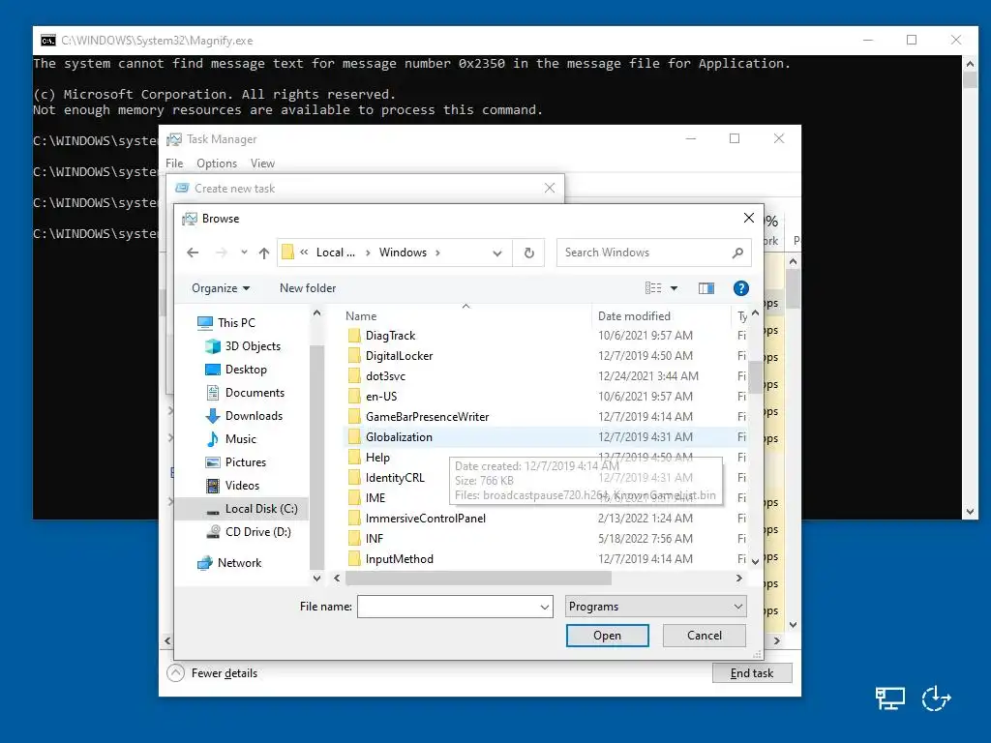
Task: Click the Local breadcrumb segment
Action: [x=335, y=253]
